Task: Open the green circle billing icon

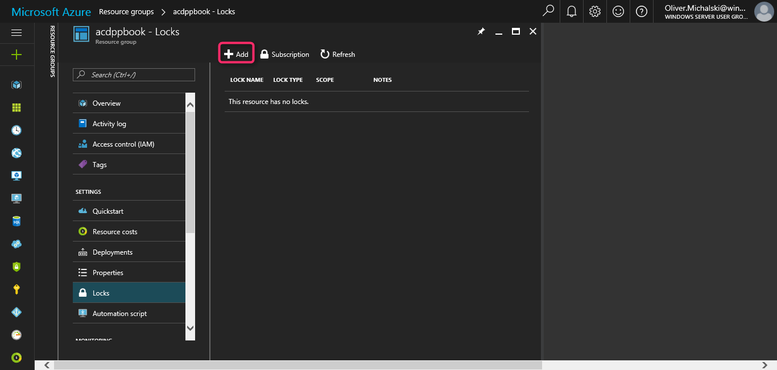Action: 16,357
